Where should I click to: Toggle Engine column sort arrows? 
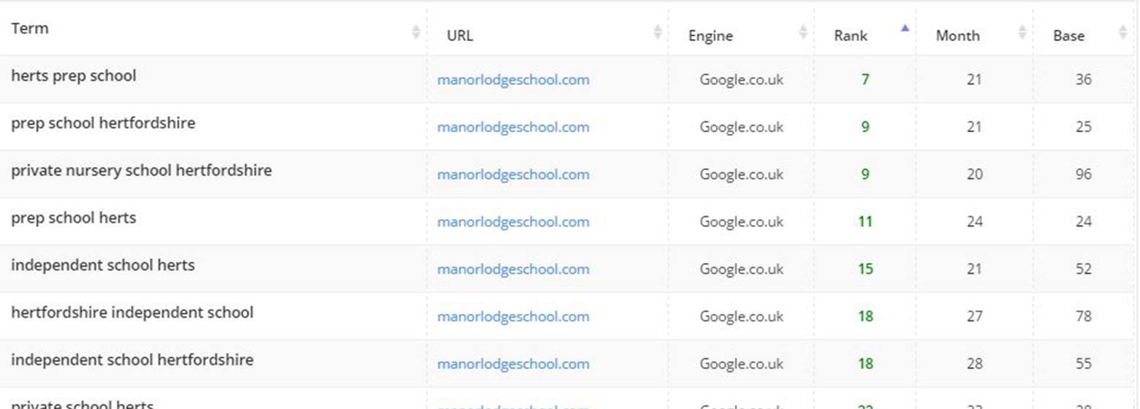(x=803, y=31)
